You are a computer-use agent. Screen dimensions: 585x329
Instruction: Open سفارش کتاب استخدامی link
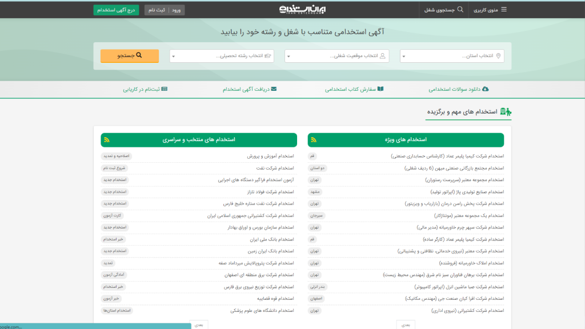[x=354, y=89]
